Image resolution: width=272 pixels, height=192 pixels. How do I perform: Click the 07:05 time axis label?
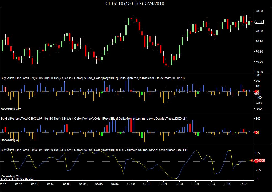coord(179,184)
